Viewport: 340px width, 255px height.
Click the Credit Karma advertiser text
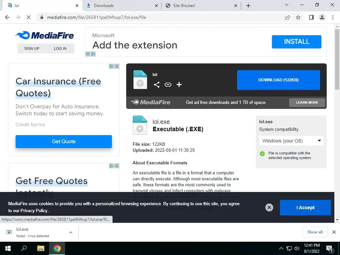30,125
